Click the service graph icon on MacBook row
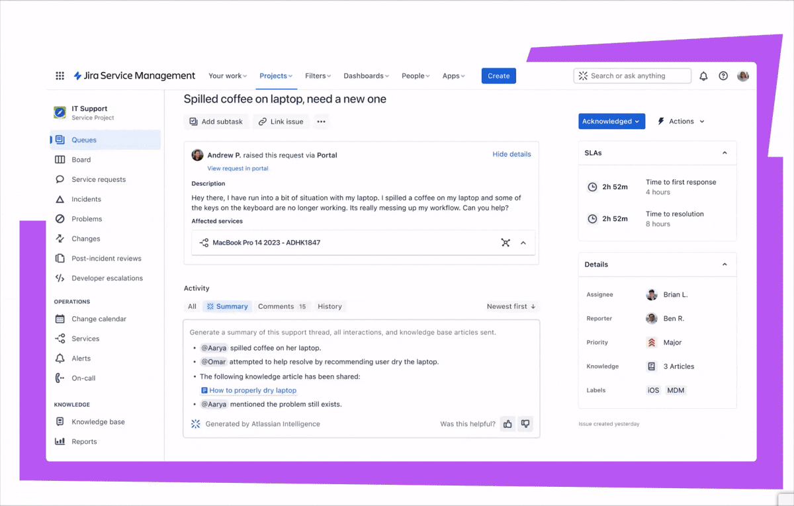The height and width of the screenshot is (506, 794). pyautogui.click(x=506, y=243)
